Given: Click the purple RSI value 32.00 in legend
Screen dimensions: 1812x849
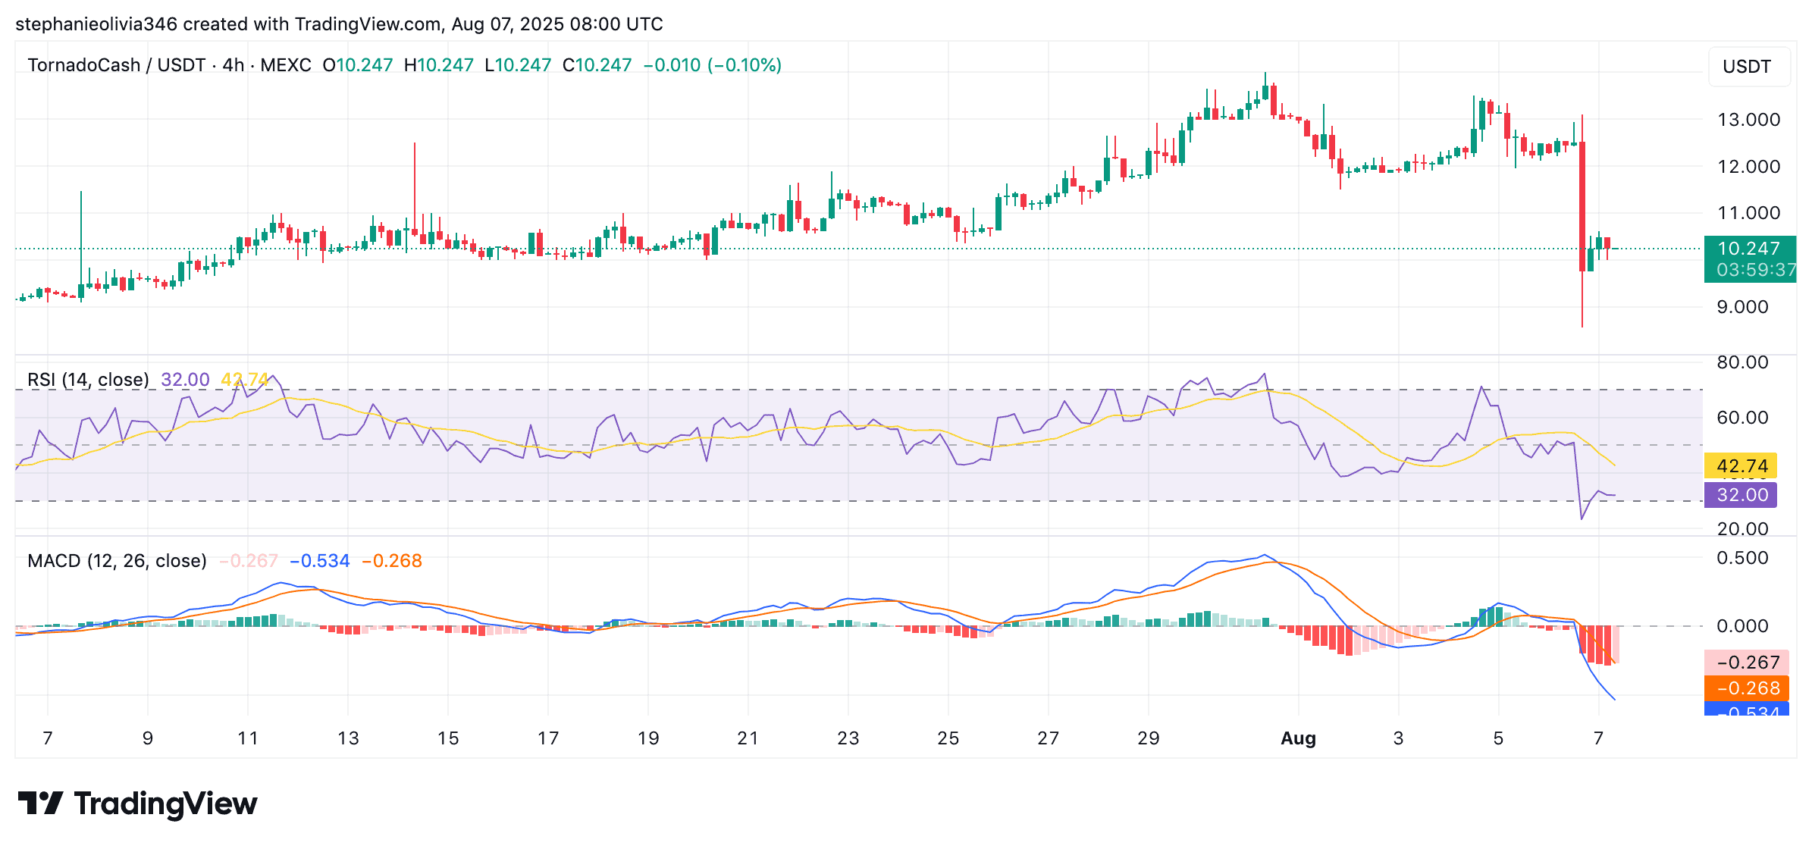Looking at the screenshot, I should 185,379.
